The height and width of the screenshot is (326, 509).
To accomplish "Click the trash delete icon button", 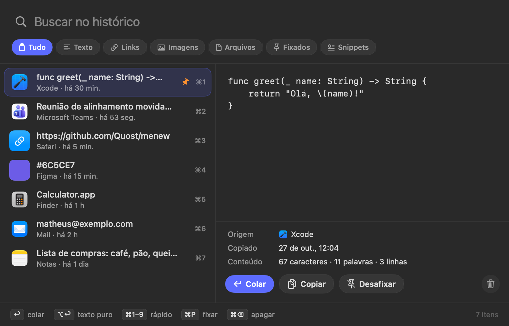I will tap(491, 284).
